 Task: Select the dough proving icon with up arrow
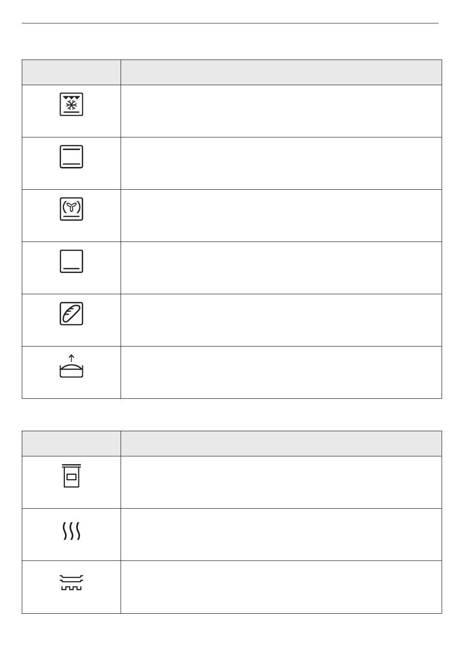(71, 366)
